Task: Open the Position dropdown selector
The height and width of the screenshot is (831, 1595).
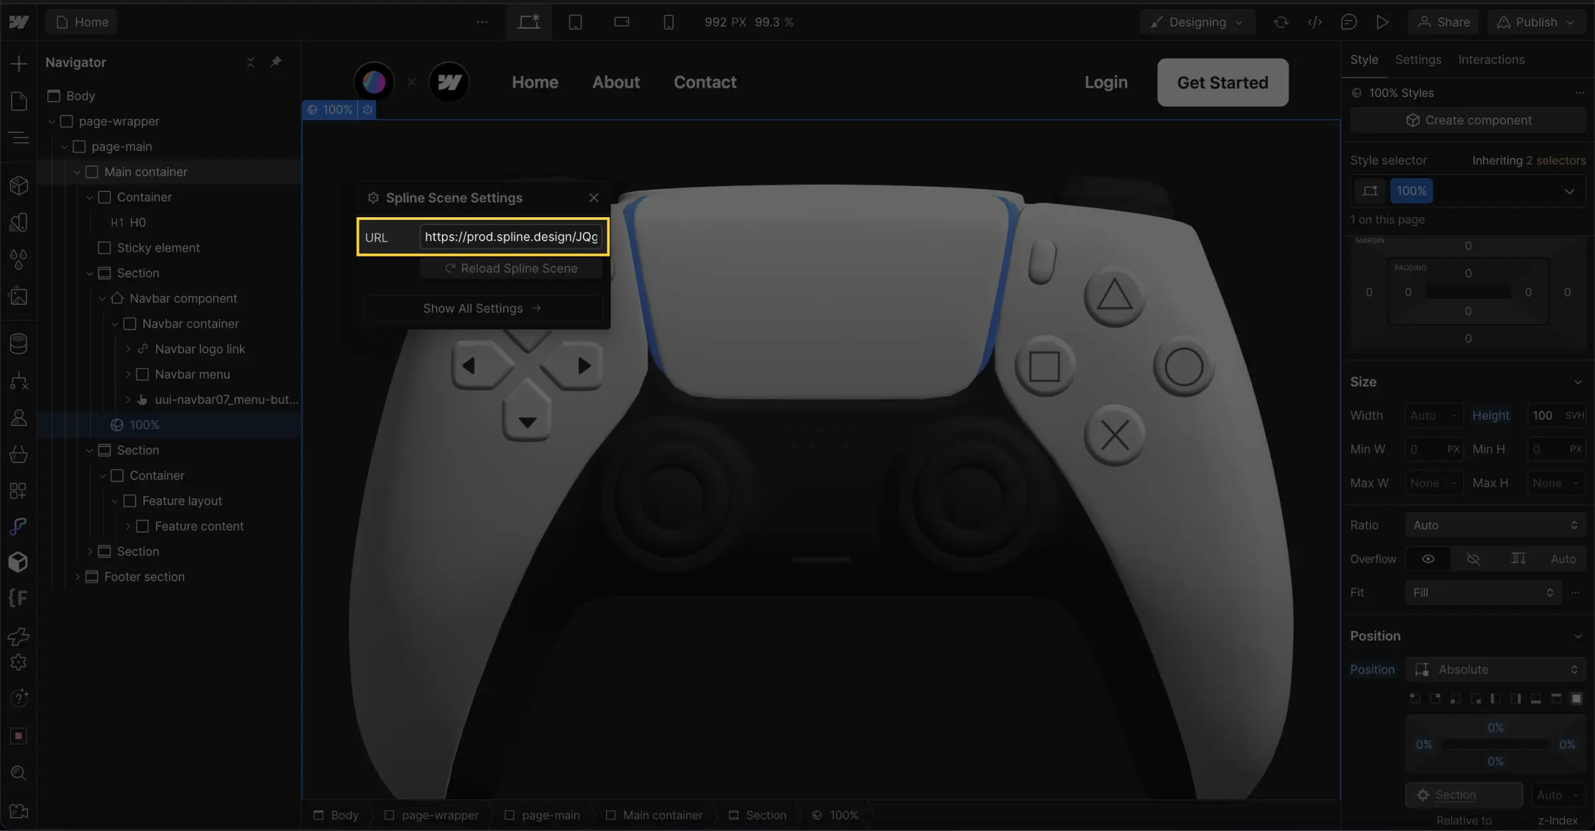Action: pyautogui.click(x=1495, y=669)
